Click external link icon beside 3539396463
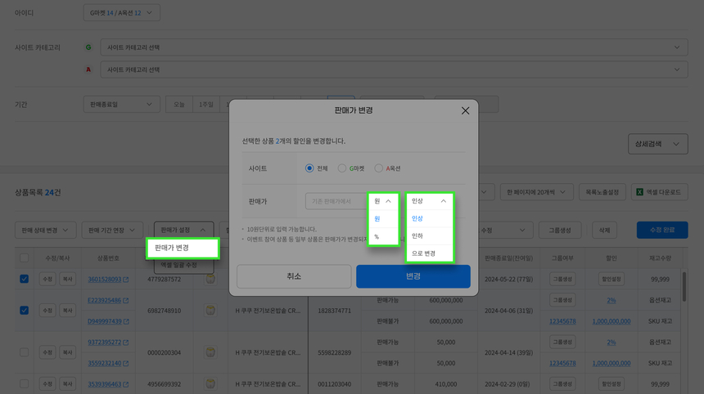Screen dimensions: 704x394 [126, 384]
